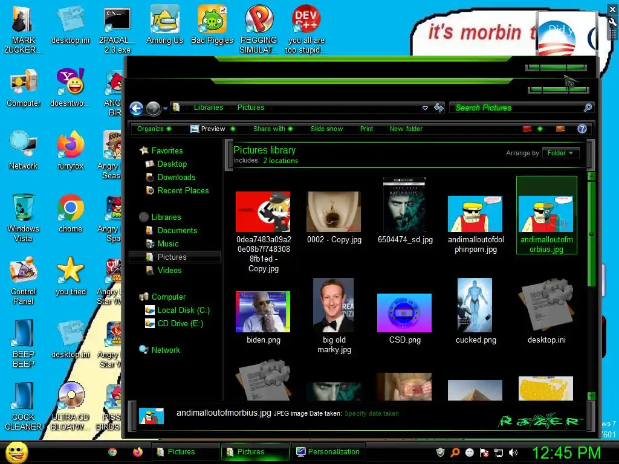This screenshot has width=619, height=464.
Task: Open Downloads under Favorites
Action: pyautogui.click(x=177, y=177)
